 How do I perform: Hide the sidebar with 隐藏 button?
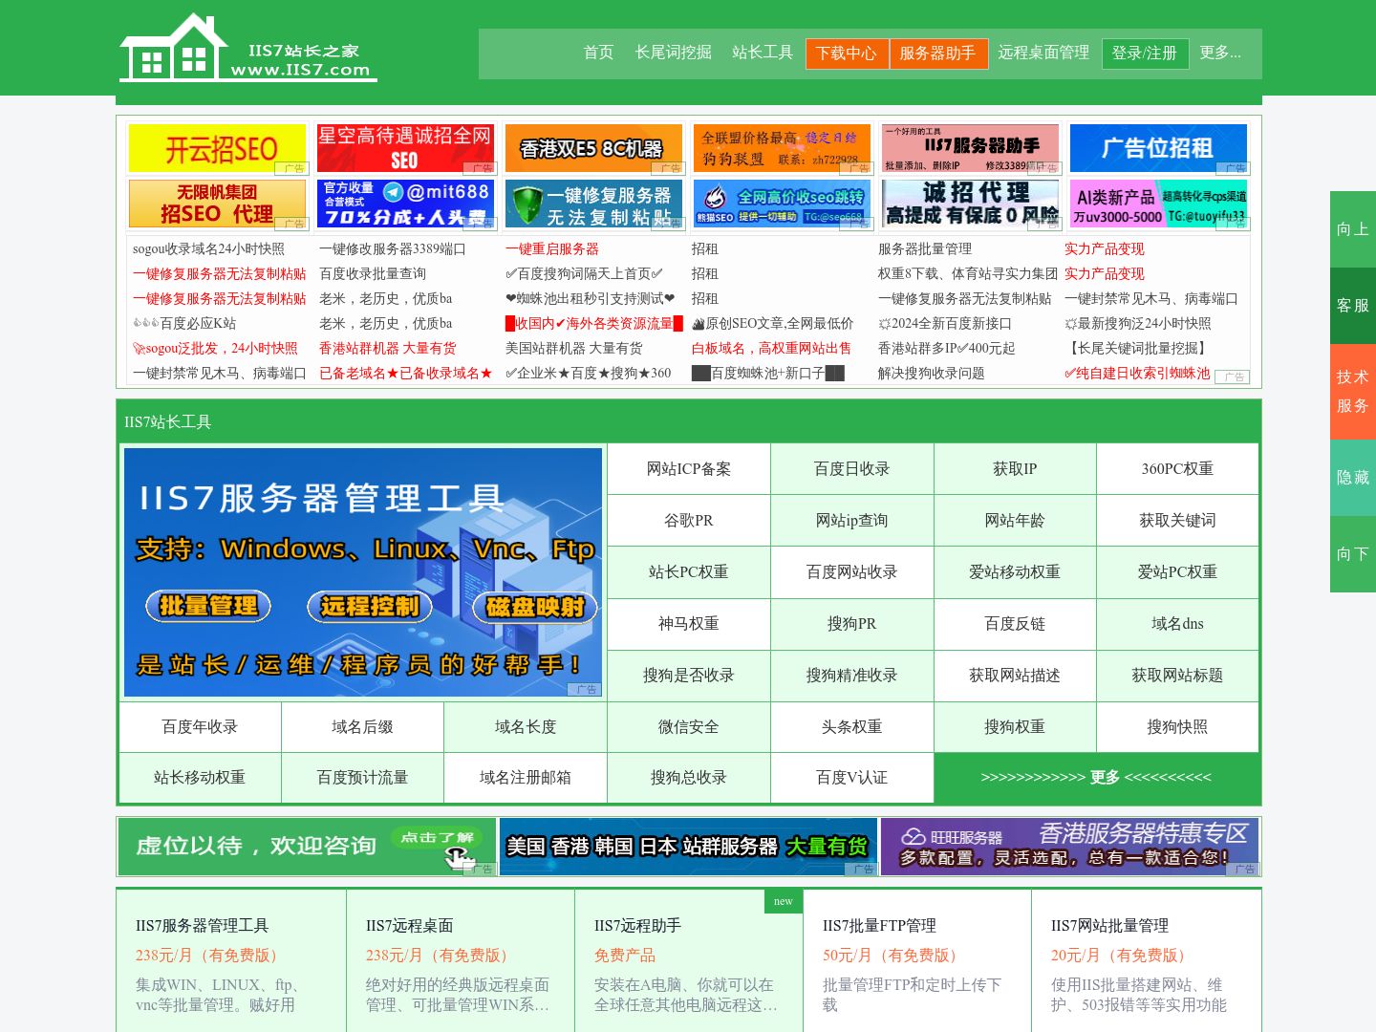click(1353, 478)
